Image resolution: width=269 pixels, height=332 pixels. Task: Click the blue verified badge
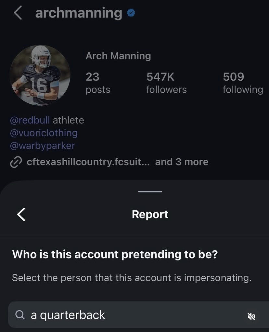(131, 13)
